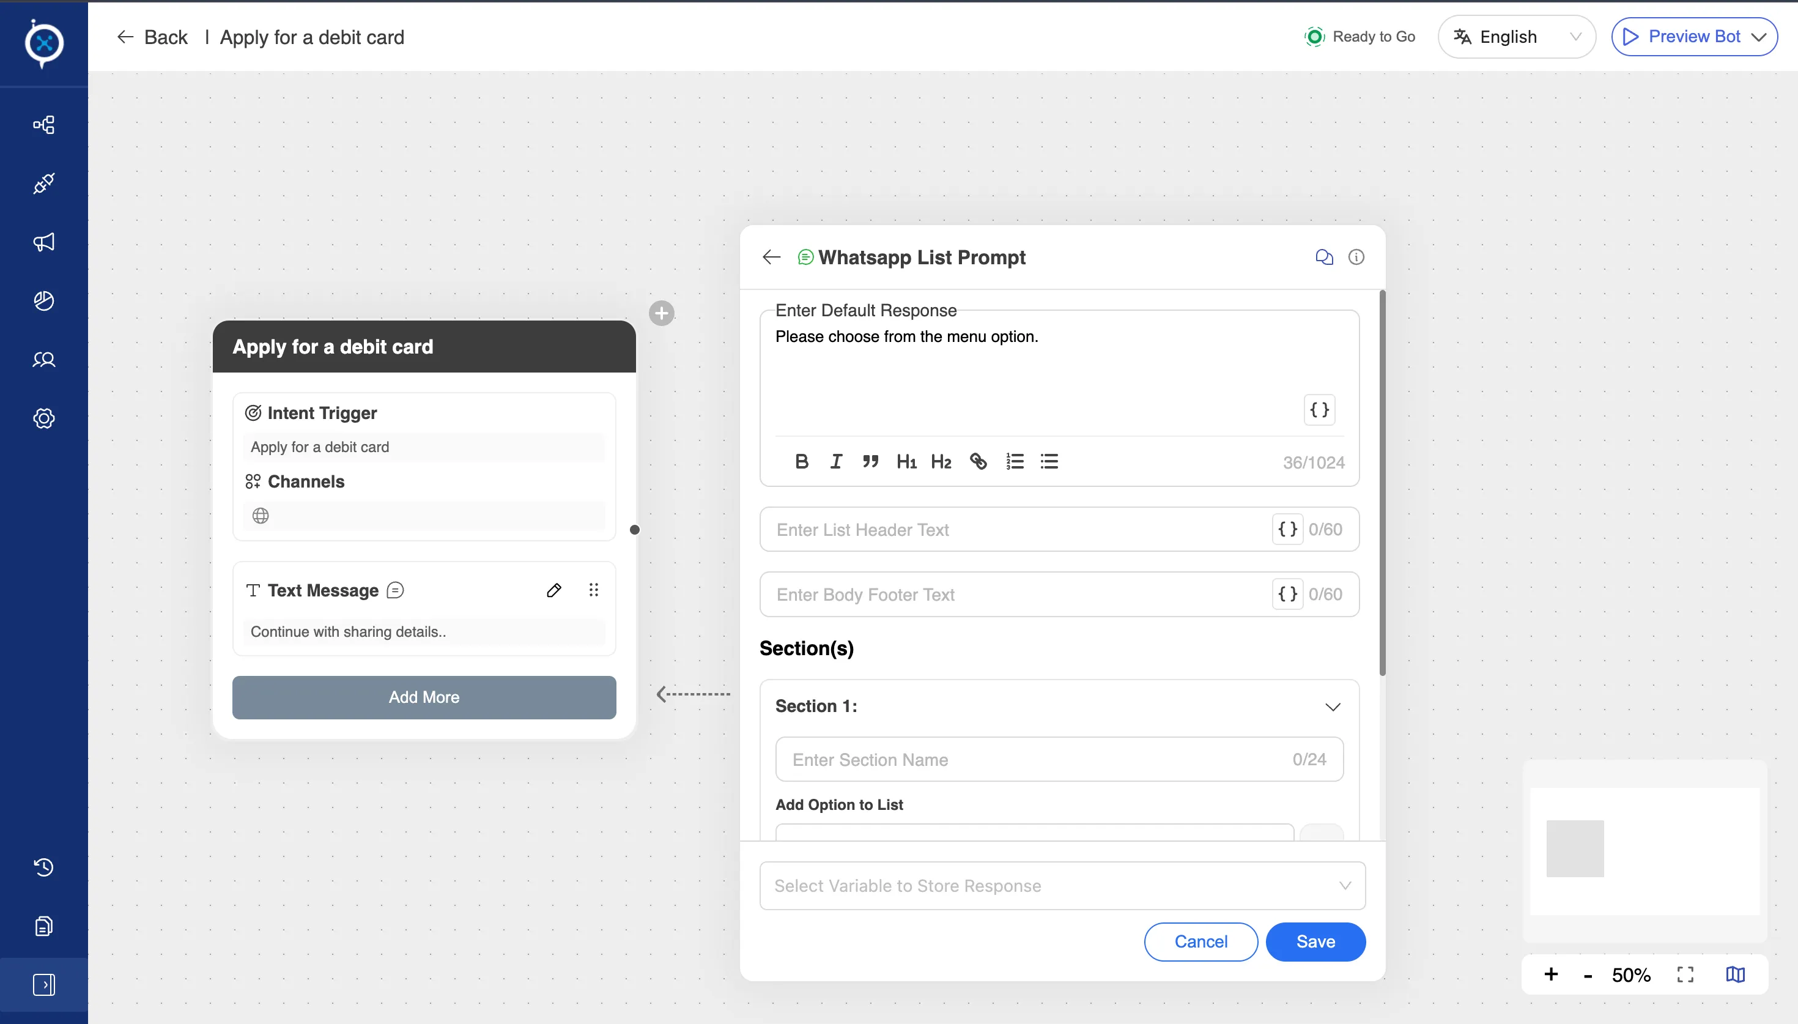Edit the Text Message with pencil icon
Screen dimensions: 1798x1024
click(x=554, y=590)
